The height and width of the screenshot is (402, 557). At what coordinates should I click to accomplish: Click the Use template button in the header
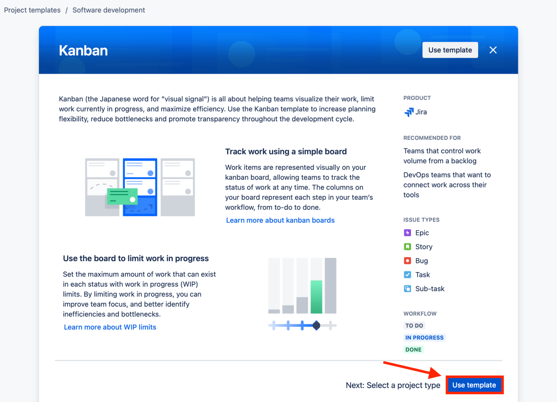[x=450, y=50]
